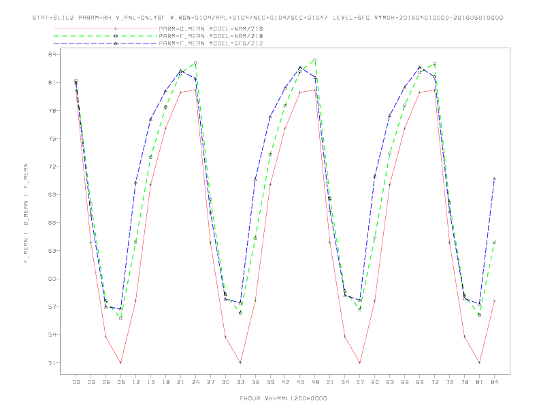Click x-axis forecast hour label 78

pos(465,382)
